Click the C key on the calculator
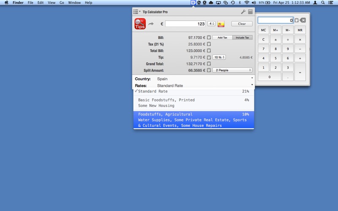This screenshot has width=338, height=211. (x=263, y=40)
